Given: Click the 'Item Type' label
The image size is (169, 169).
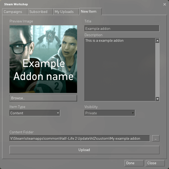Looking at the screenshot, I should [x=17, y=107].
